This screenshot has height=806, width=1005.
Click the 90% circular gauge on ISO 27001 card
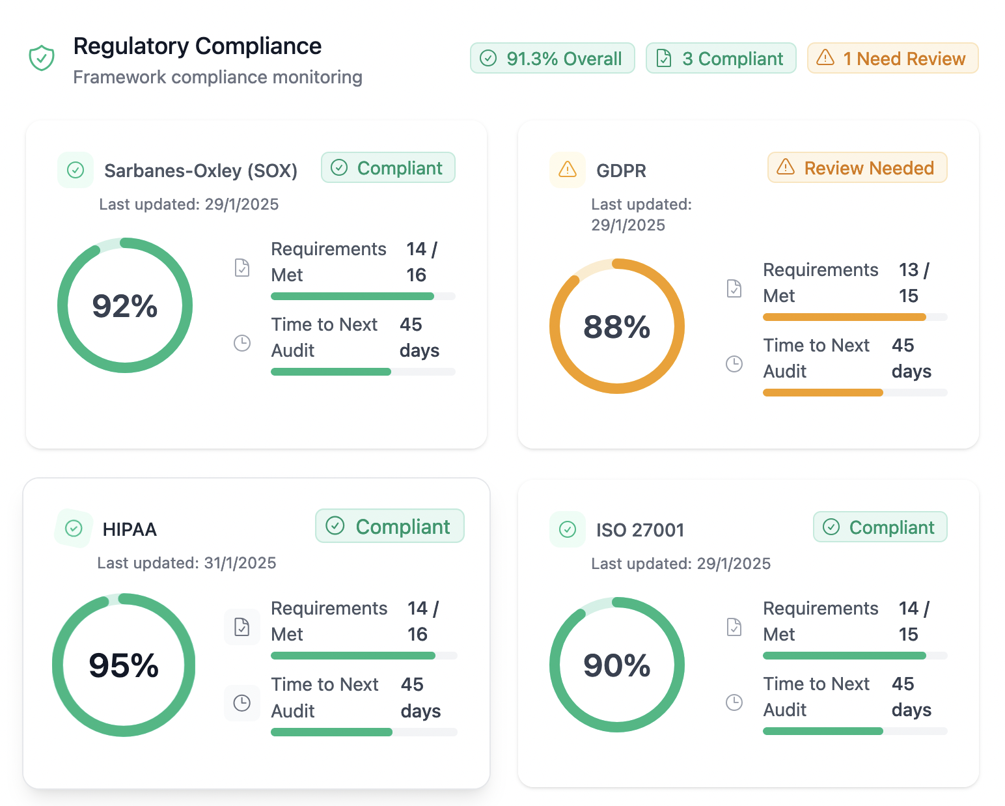tap(617, 665)
